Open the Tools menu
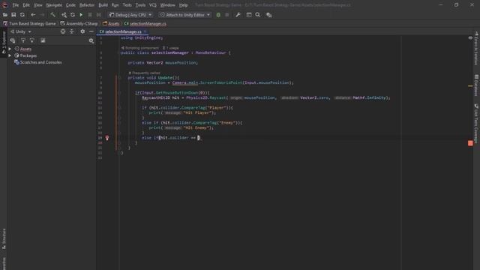This screenshot has width=480, height=270. pos(140,5)
